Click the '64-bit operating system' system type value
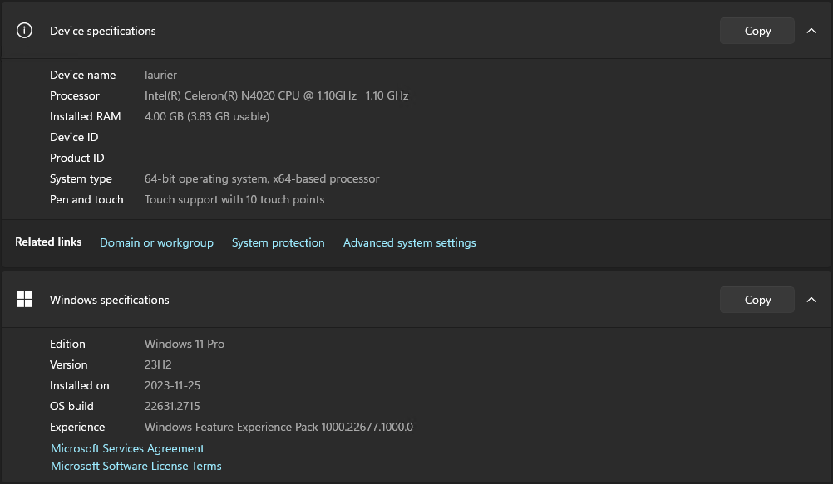 [262, 178]
